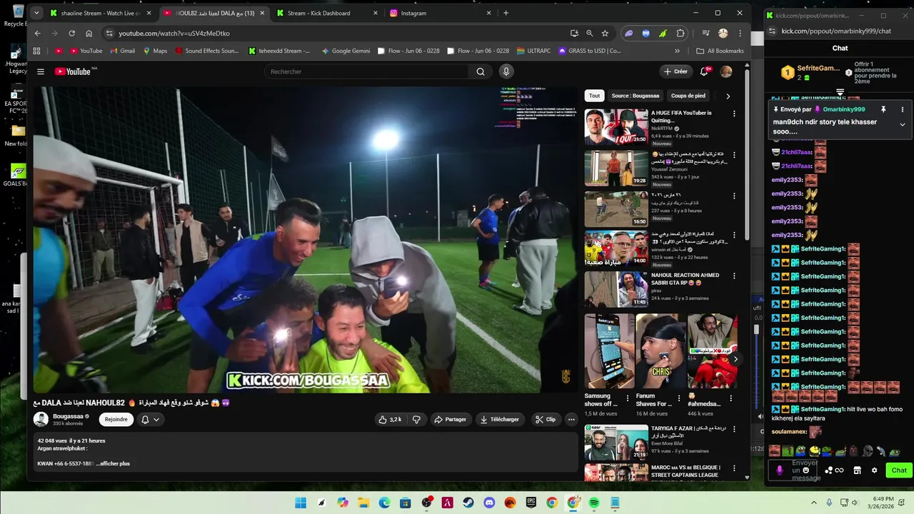Viewport: 914px width, 514px height.
Task: Click the Rejoindre button
Action: 116,420
